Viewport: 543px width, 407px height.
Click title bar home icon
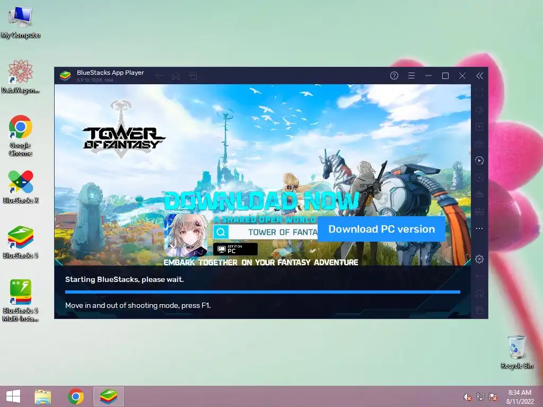point(176,76)
